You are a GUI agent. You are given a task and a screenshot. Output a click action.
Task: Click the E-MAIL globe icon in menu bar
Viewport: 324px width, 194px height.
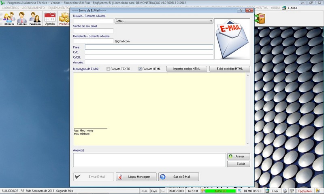[284, 8]
